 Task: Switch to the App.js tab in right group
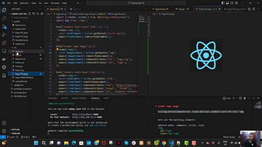[x=182, y=9]
